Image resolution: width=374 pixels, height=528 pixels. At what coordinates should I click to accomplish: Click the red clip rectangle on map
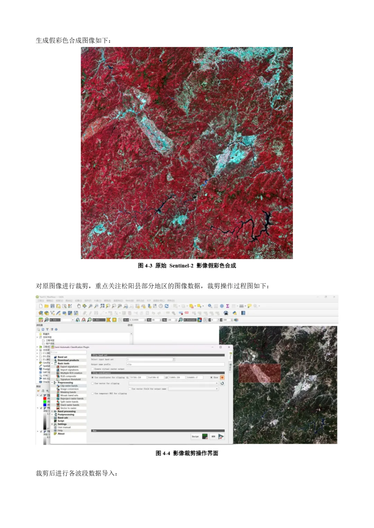pyautogui.click(x=259, y=373)
